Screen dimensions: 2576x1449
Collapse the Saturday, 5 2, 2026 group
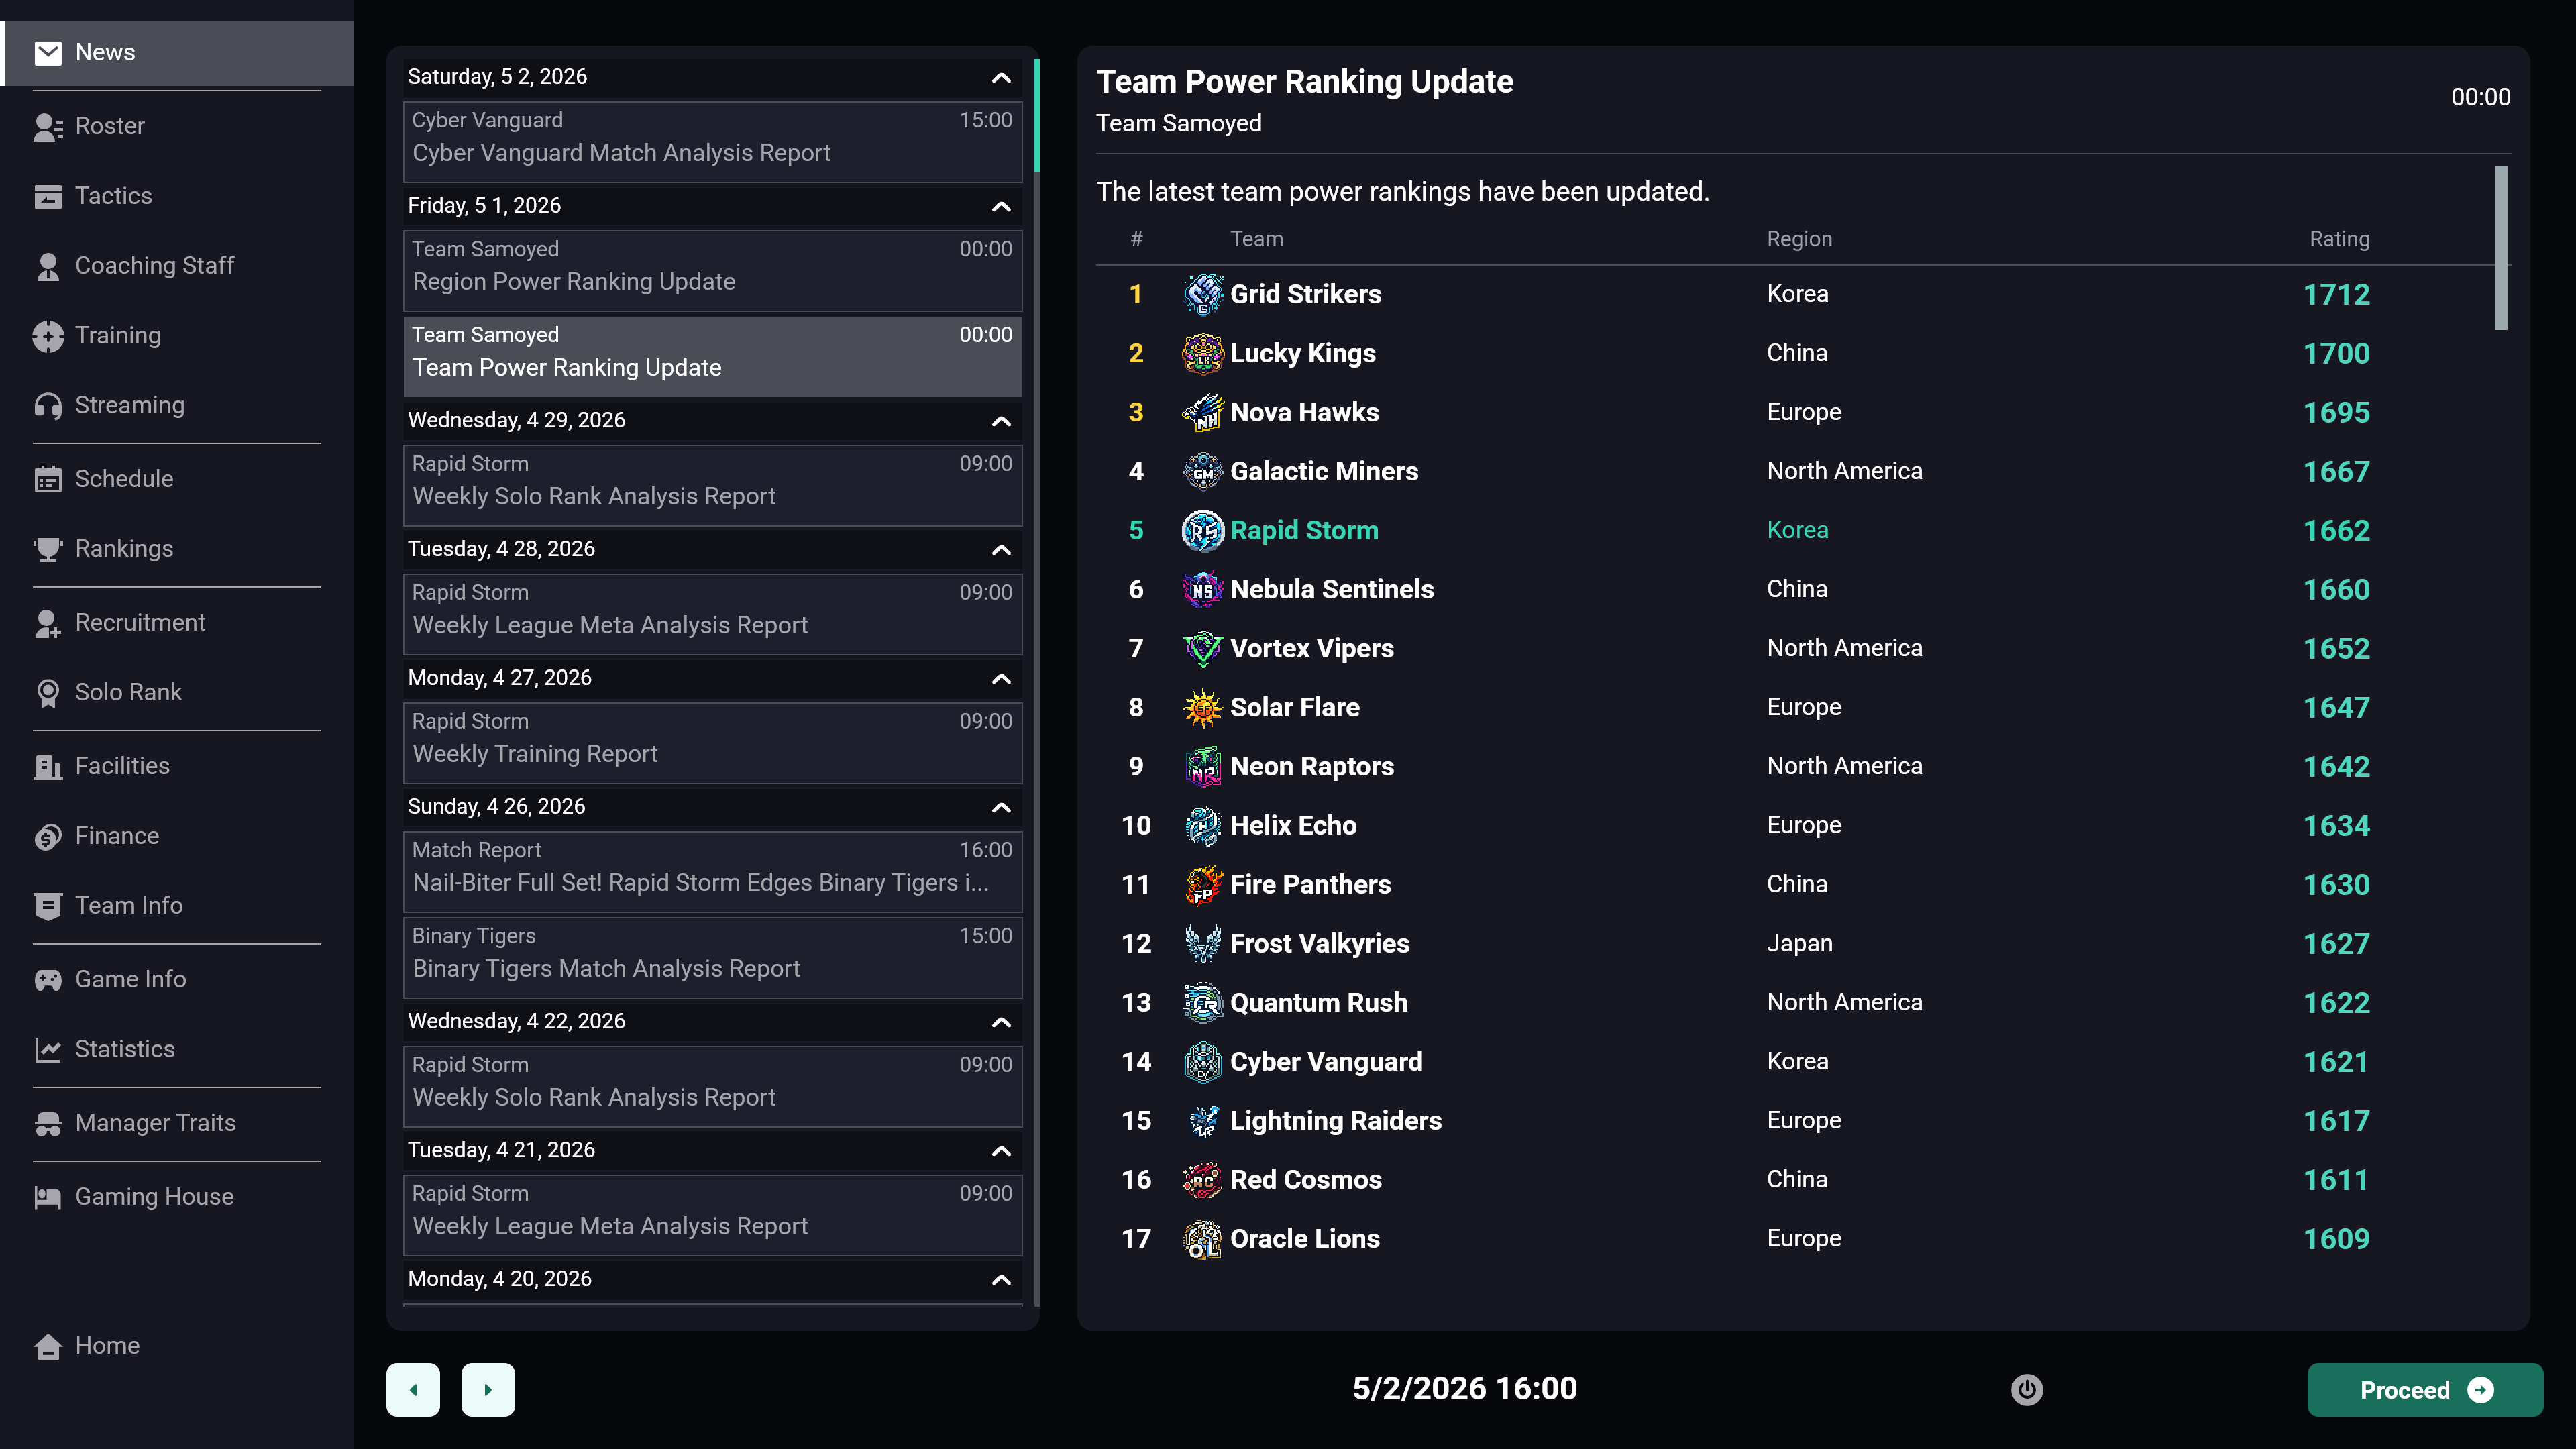pyautogui.click(x=1000, y=78)
